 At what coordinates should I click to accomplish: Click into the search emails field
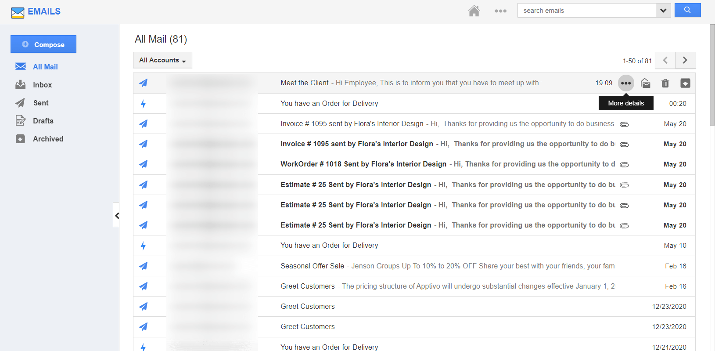(x=586, y=11)
